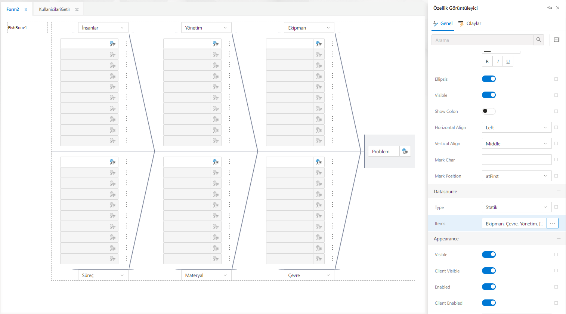Click the Arama search field
Screen dimensions: 566x314
pyautogui.click(x=482, y=40)
